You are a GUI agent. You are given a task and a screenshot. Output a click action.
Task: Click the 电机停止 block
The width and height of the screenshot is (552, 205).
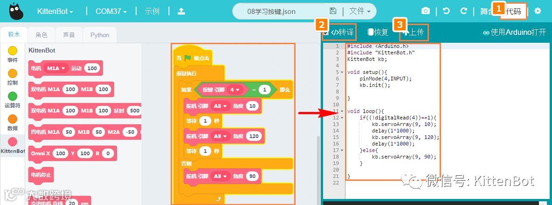pos(41,174)
